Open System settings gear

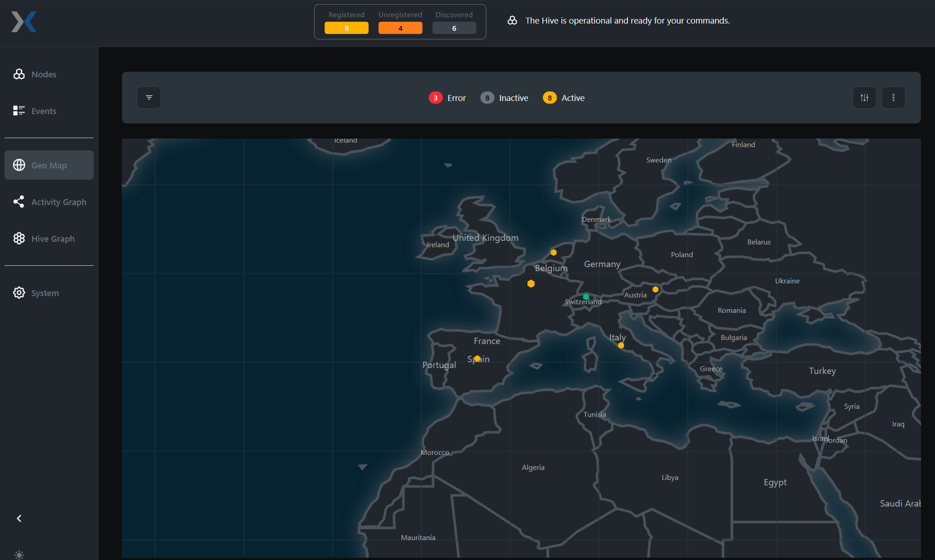click(x=19, y=293)
